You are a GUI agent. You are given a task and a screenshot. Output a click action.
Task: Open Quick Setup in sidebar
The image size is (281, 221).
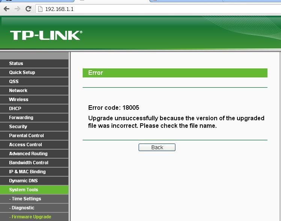(x=22, y=73)
